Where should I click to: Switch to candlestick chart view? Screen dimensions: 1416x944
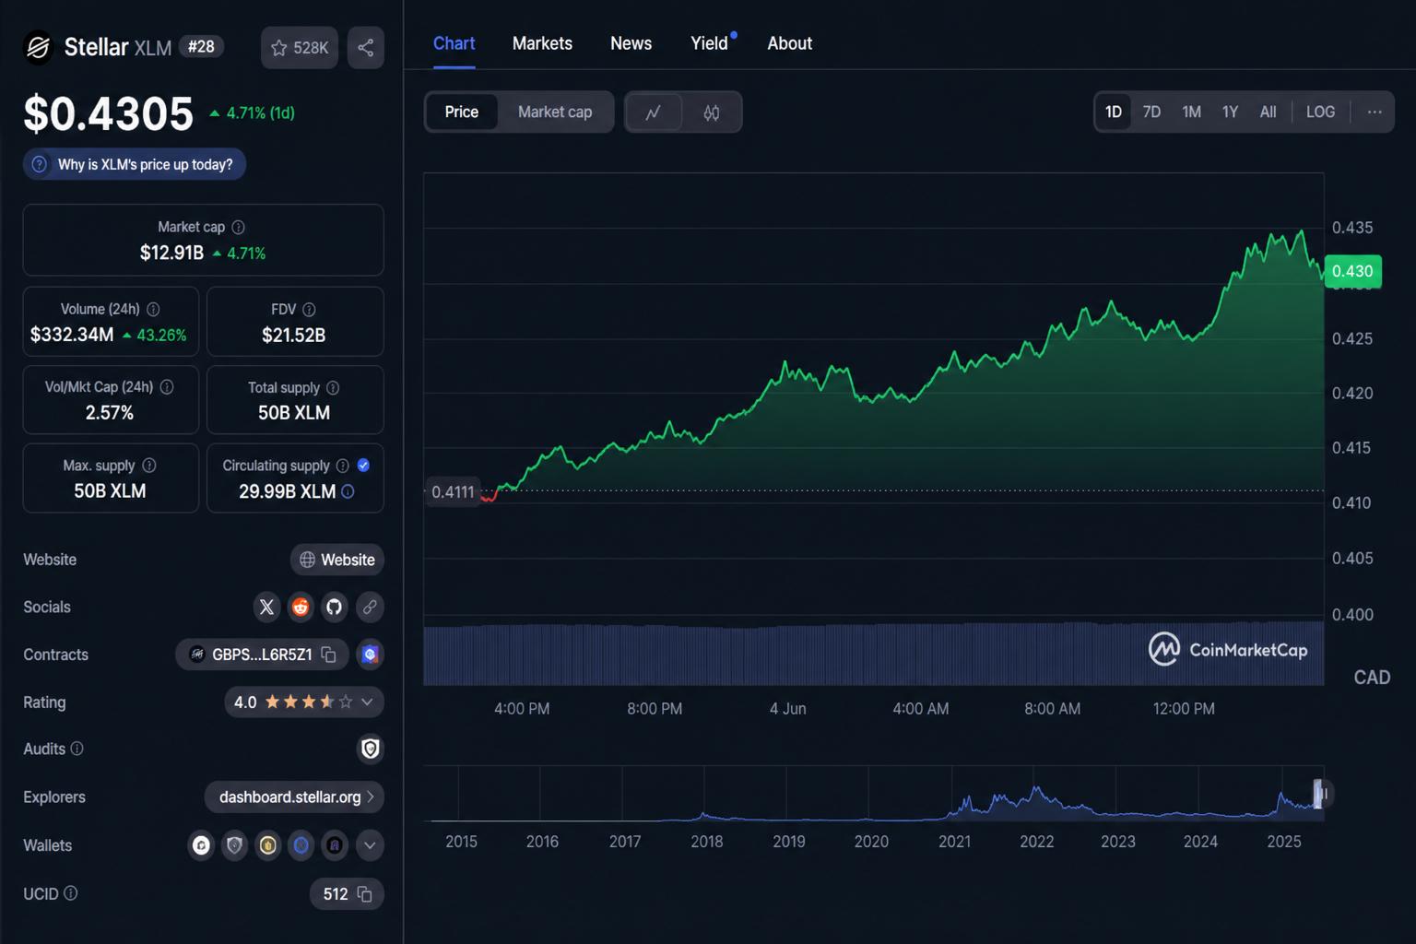pyautogui.click(x=712, y=112)
